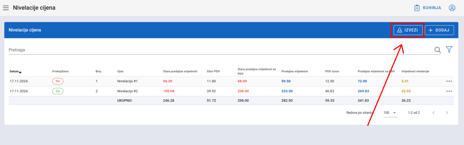Sort by Stari PDV column header
Screen dimensions: 464x145
tap(213, 71)
